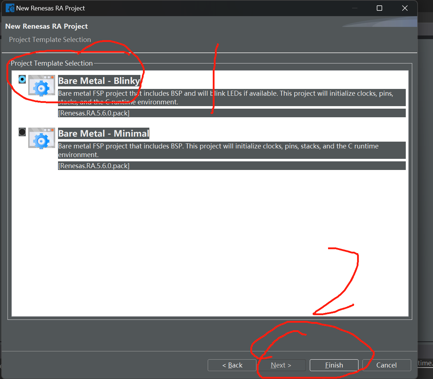Click the Next button
Image resolution: width=433 pixels, height=379 pixels.
coord(281,365)
